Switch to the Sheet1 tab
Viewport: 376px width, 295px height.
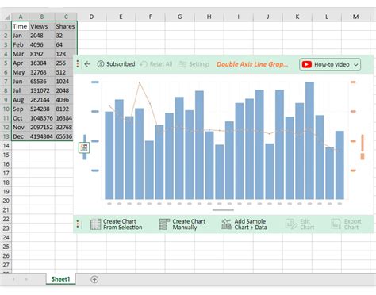pyautogui.click(x=60, y=279)
